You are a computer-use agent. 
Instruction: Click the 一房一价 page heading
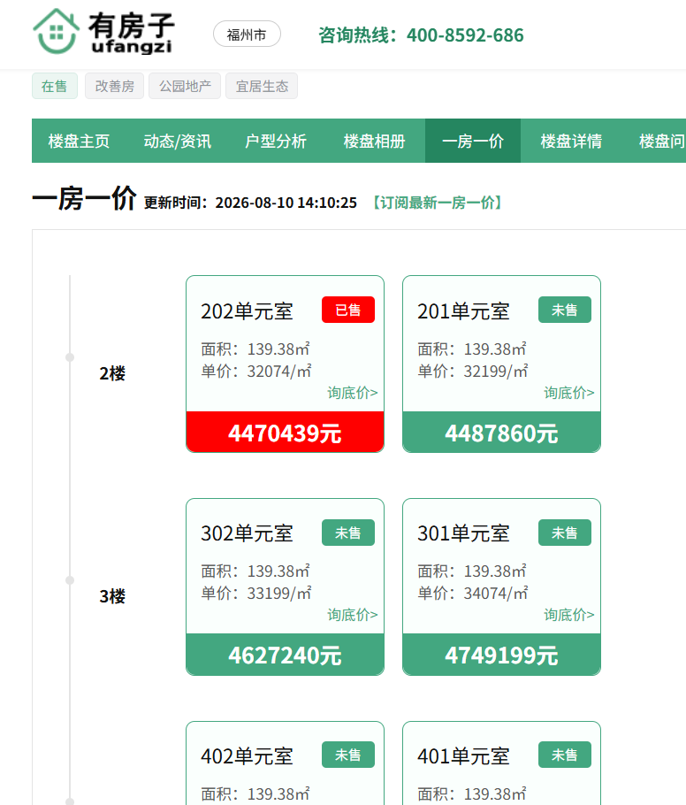84,197
